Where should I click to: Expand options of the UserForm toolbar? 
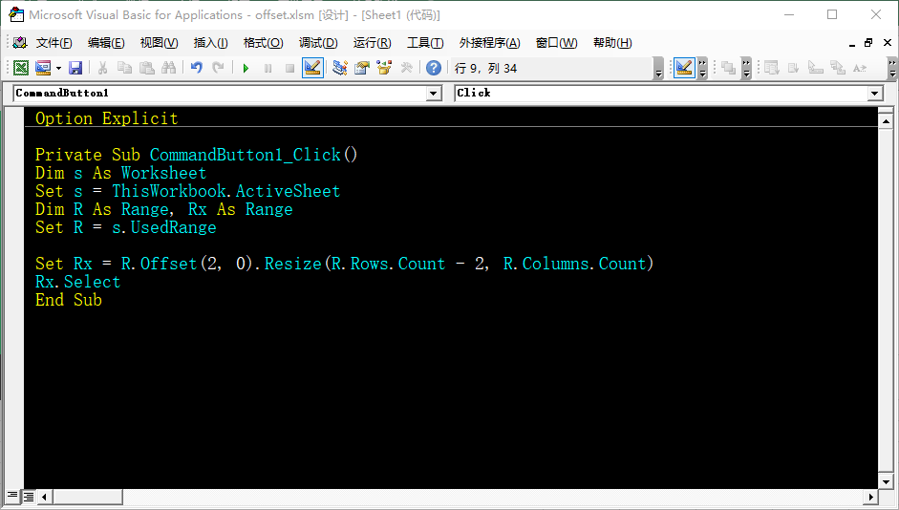pos(746,68)
